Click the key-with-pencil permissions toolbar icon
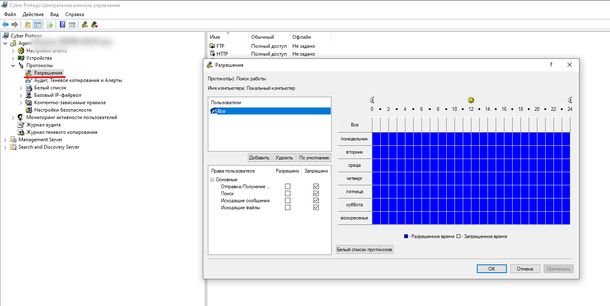Image resolution: width=610 pixels, height=306 pixels. [x=85, y=25]
